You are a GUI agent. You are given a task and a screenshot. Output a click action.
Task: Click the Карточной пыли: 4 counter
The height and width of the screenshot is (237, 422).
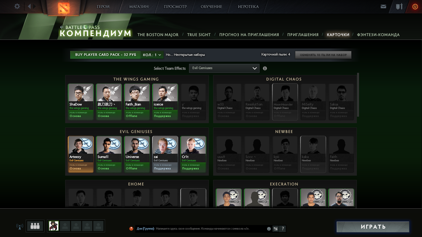(276, 55)
